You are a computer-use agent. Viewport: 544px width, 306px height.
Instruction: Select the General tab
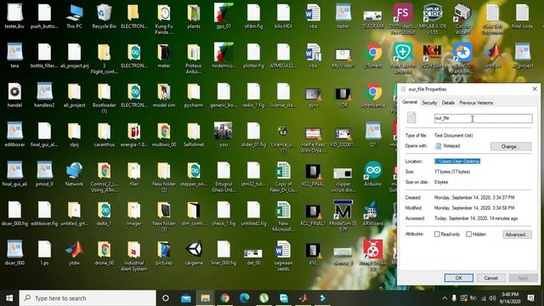(x=410, y=102)
